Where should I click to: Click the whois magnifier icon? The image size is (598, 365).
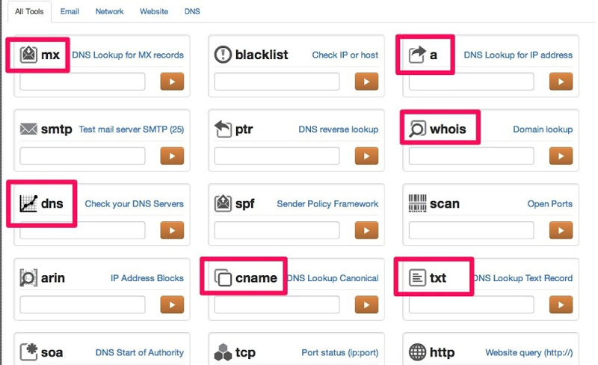(417, 129)
